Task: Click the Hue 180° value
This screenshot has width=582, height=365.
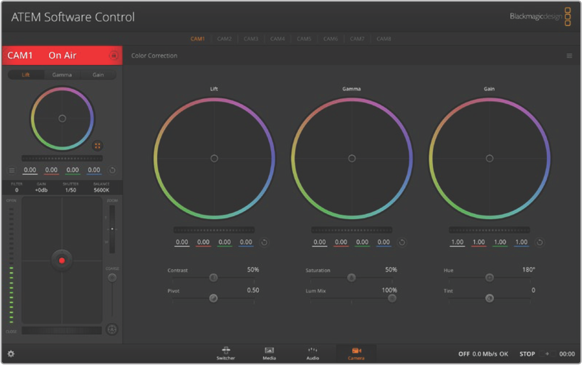Action: (x=528, y=270)
